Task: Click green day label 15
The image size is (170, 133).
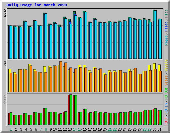Action: point(80,129)
